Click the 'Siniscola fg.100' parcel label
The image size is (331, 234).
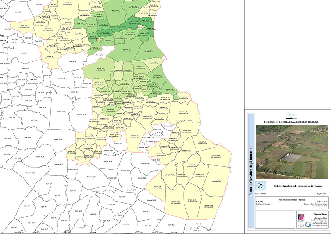(152, 200)
